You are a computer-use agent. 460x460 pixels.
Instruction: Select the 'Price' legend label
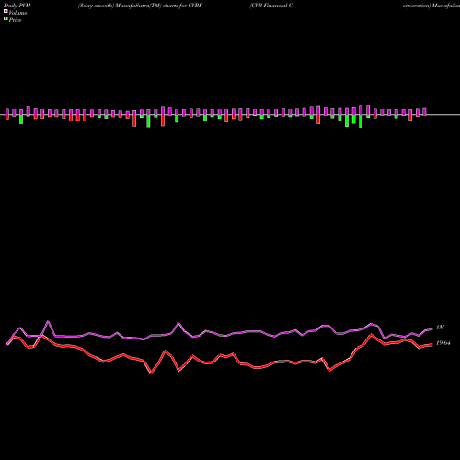tap(15, 20)
